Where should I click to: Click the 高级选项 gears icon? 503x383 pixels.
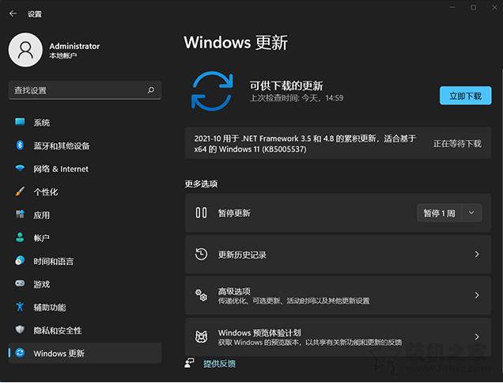[x=201, y=295]
